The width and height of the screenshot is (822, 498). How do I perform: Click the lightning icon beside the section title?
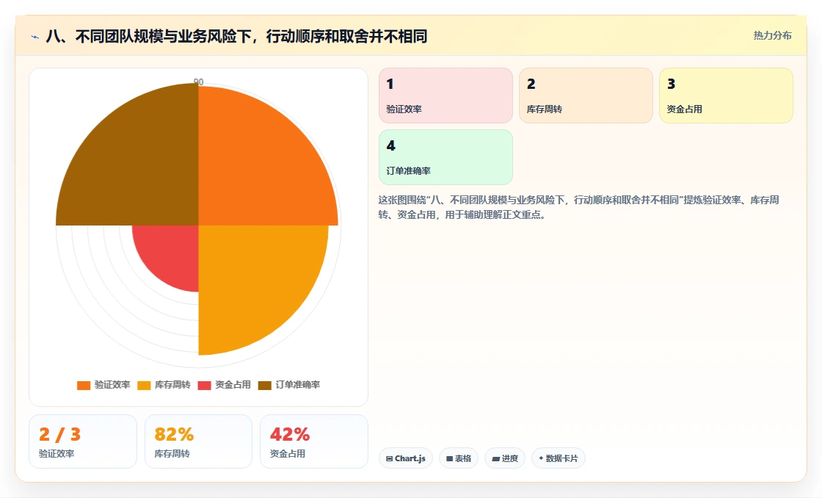tap(35, 37)
